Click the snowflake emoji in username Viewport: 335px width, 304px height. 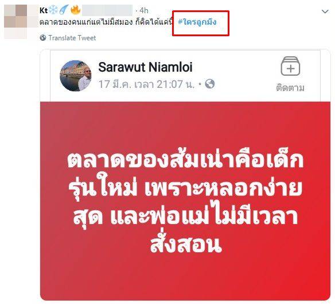[53, 10]
